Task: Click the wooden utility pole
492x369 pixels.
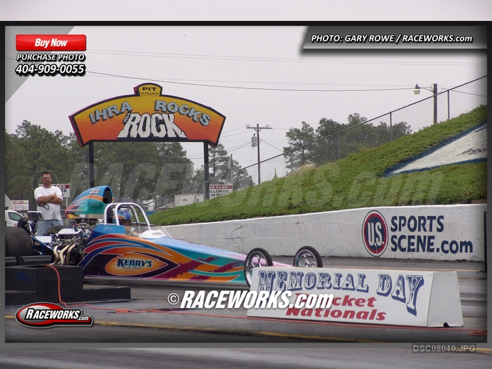Action: tap(258, 154)
